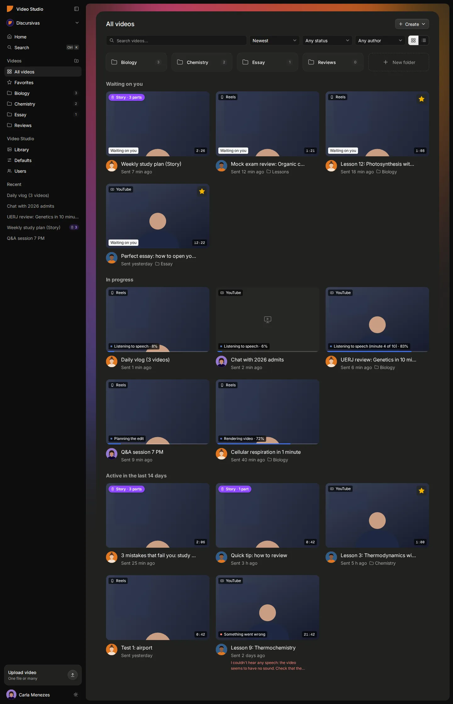Screen dimensions: 453x704
Task: Switch to grid view
Action: click(413, 40)
